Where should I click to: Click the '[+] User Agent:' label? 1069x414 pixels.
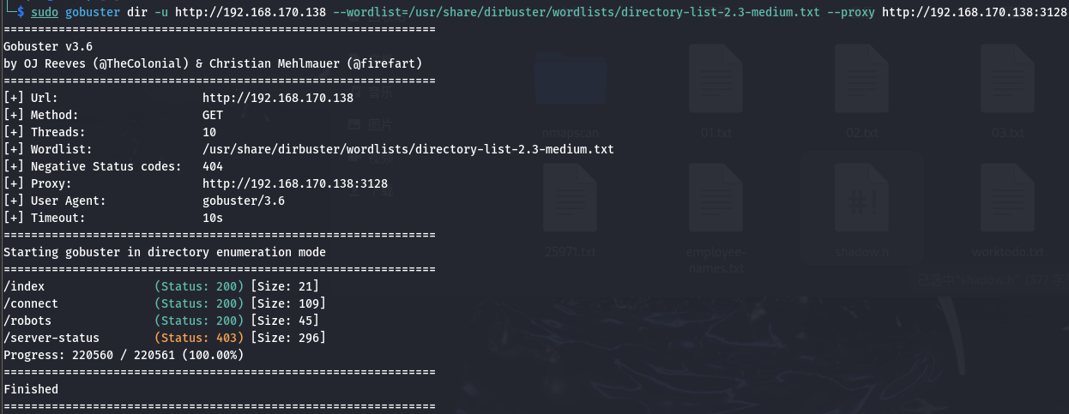(x=55, y=201)
